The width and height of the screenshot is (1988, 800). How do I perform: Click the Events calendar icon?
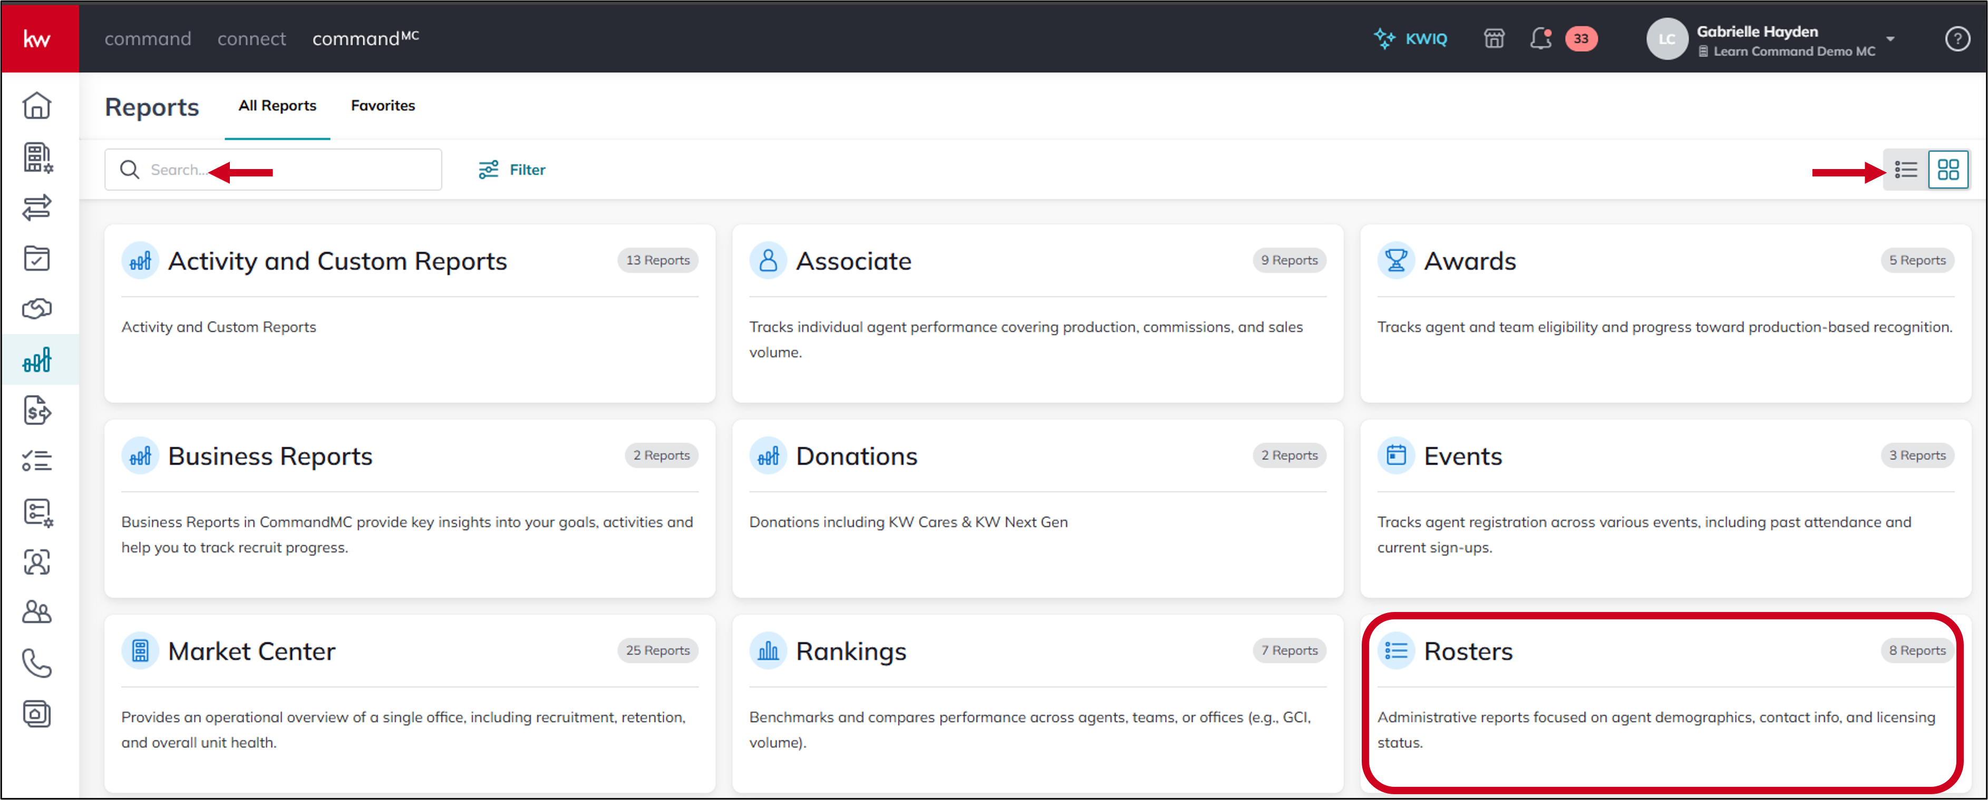click(1396, 456)
